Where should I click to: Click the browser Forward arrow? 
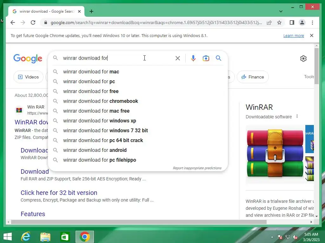point(23,22)
